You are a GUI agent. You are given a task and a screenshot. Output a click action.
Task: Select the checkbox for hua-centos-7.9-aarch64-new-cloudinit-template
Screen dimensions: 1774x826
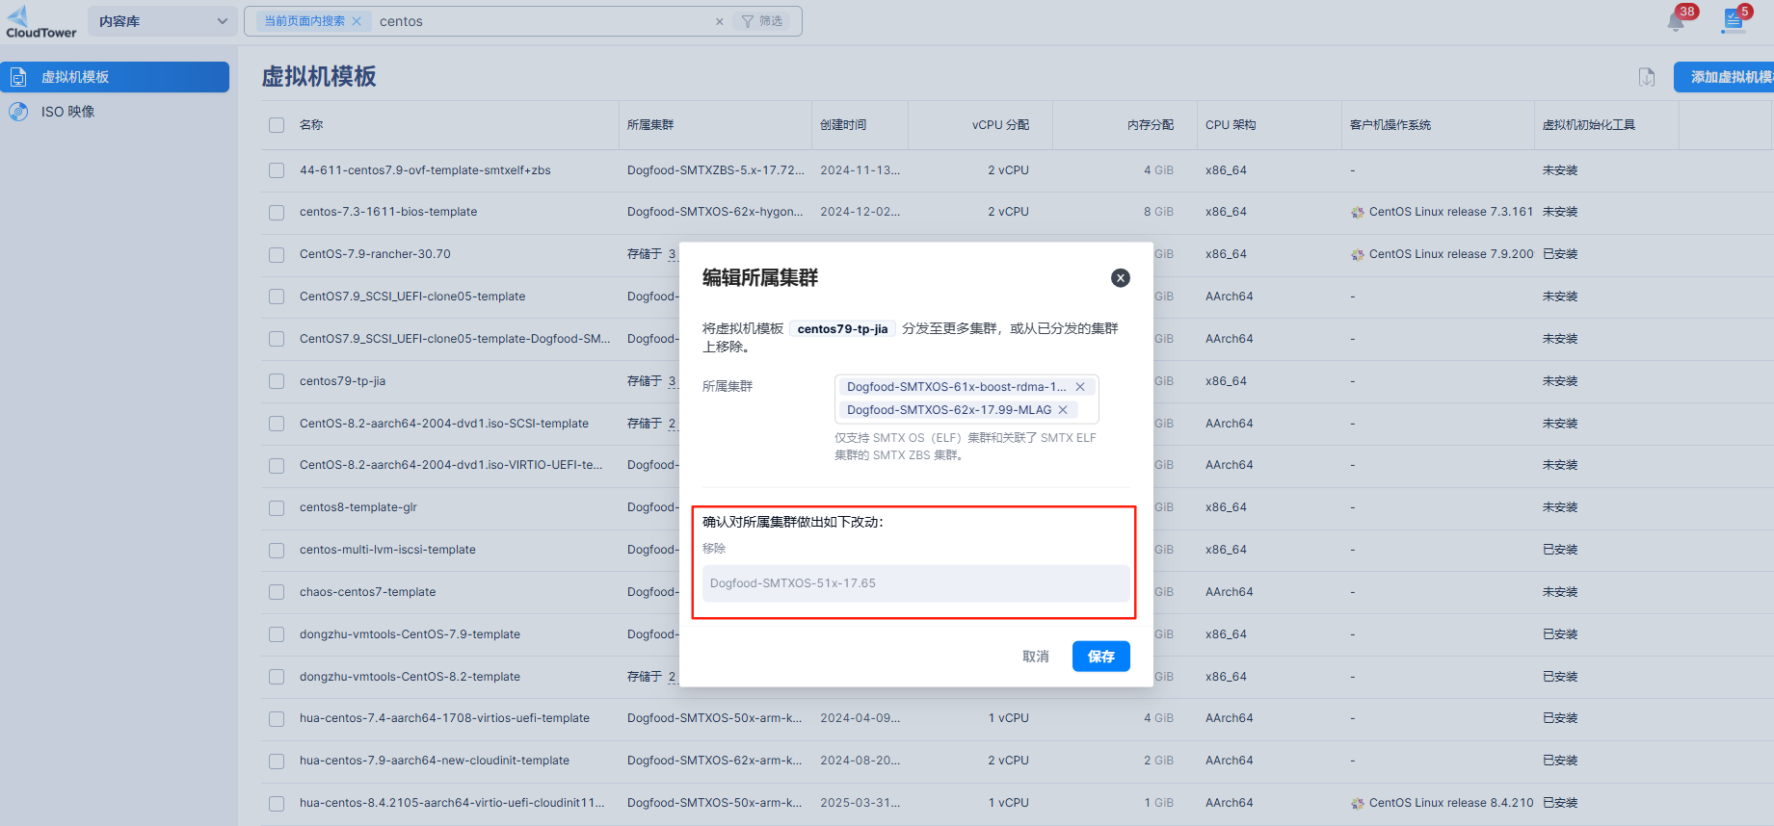point(277,761)
